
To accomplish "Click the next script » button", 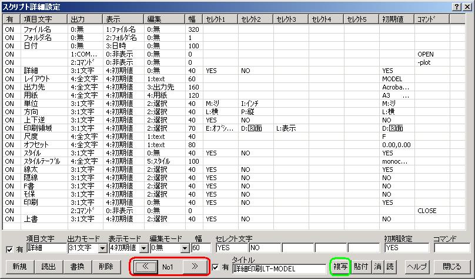I will pos(193,266).
